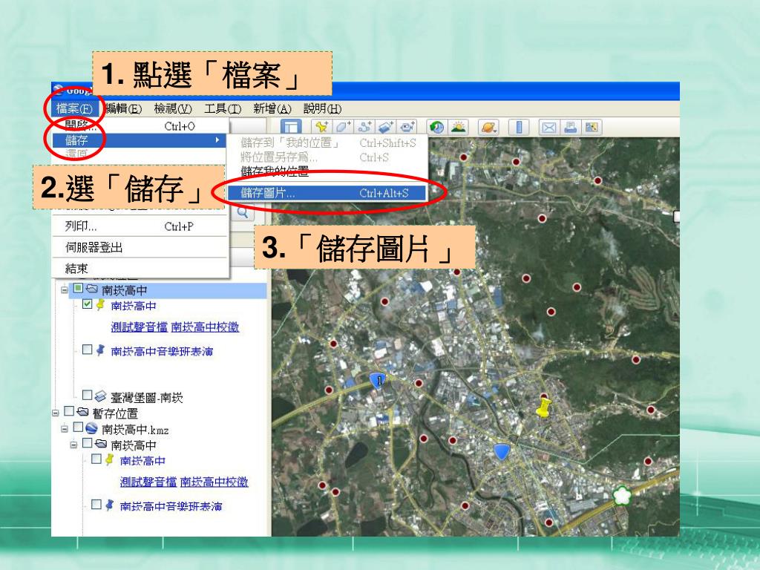The image size is (760, 570).
Task: Click 南崁高中音樂班表演 label under 暫存位置
Action: (171, 506)
